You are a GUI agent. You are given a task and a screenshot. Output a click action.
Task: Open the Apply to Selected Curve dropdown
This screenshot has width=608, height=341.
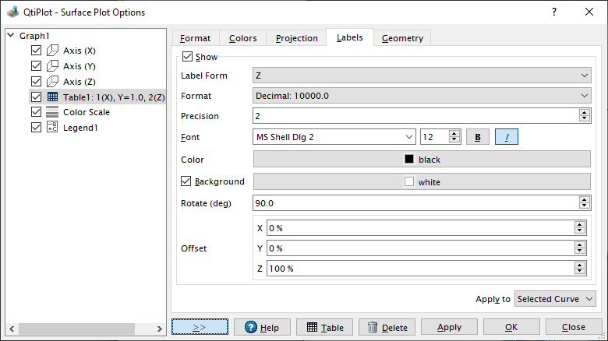point(555,299)
